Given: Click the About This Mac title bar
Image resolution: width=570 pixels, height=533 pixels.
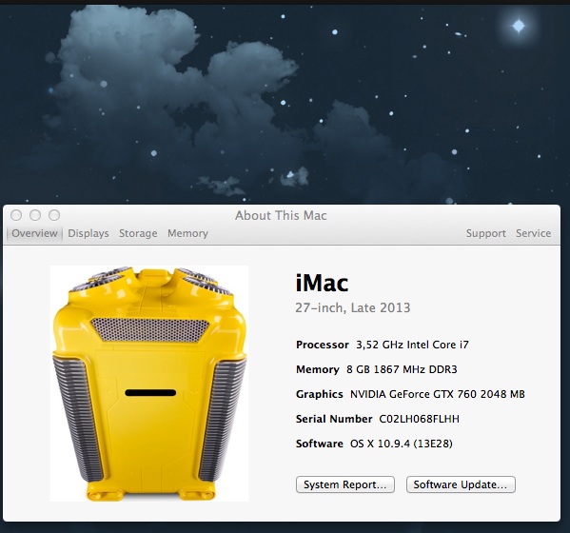Looking at the screenshot, I should (x=281, y=216).
